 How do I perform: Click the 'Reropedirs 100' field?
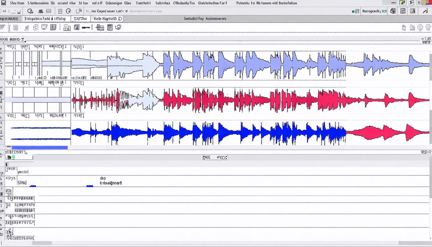pos(374,11)
